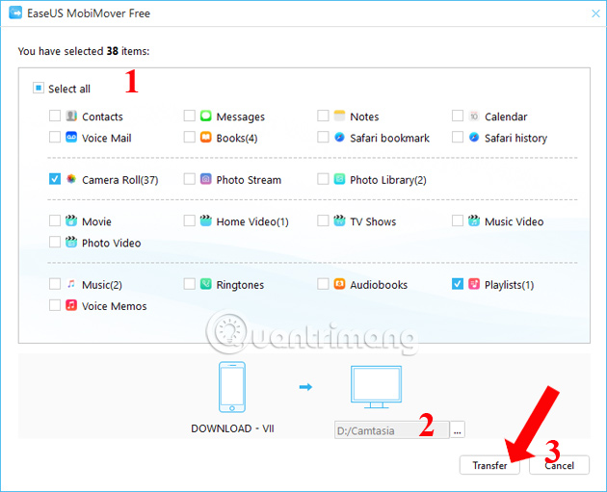Click the D:/Camtasia destination path field

point(392,430)
